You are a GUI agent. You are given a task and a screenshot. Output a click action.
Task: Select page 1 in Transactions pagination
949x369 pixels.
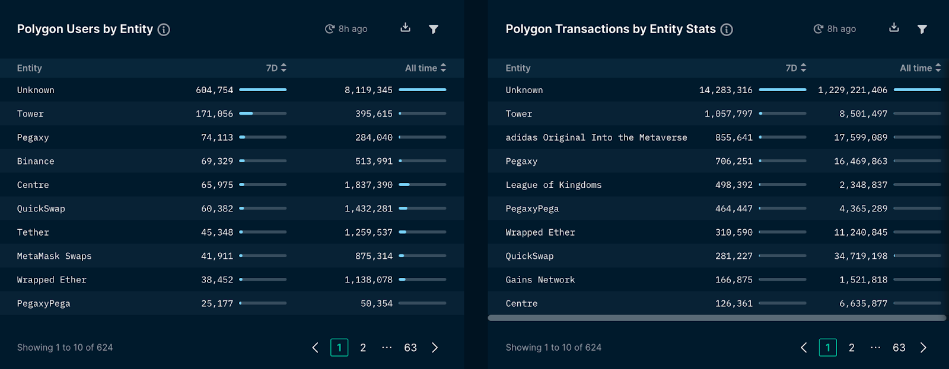coord(828,348)
